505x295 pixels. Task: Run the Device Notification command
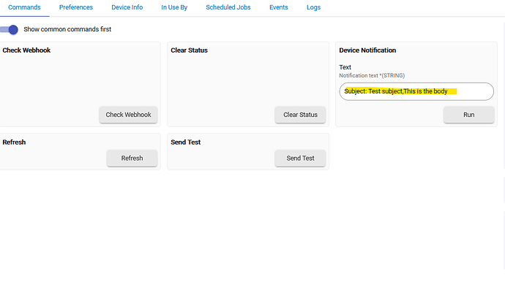(468, 115)
